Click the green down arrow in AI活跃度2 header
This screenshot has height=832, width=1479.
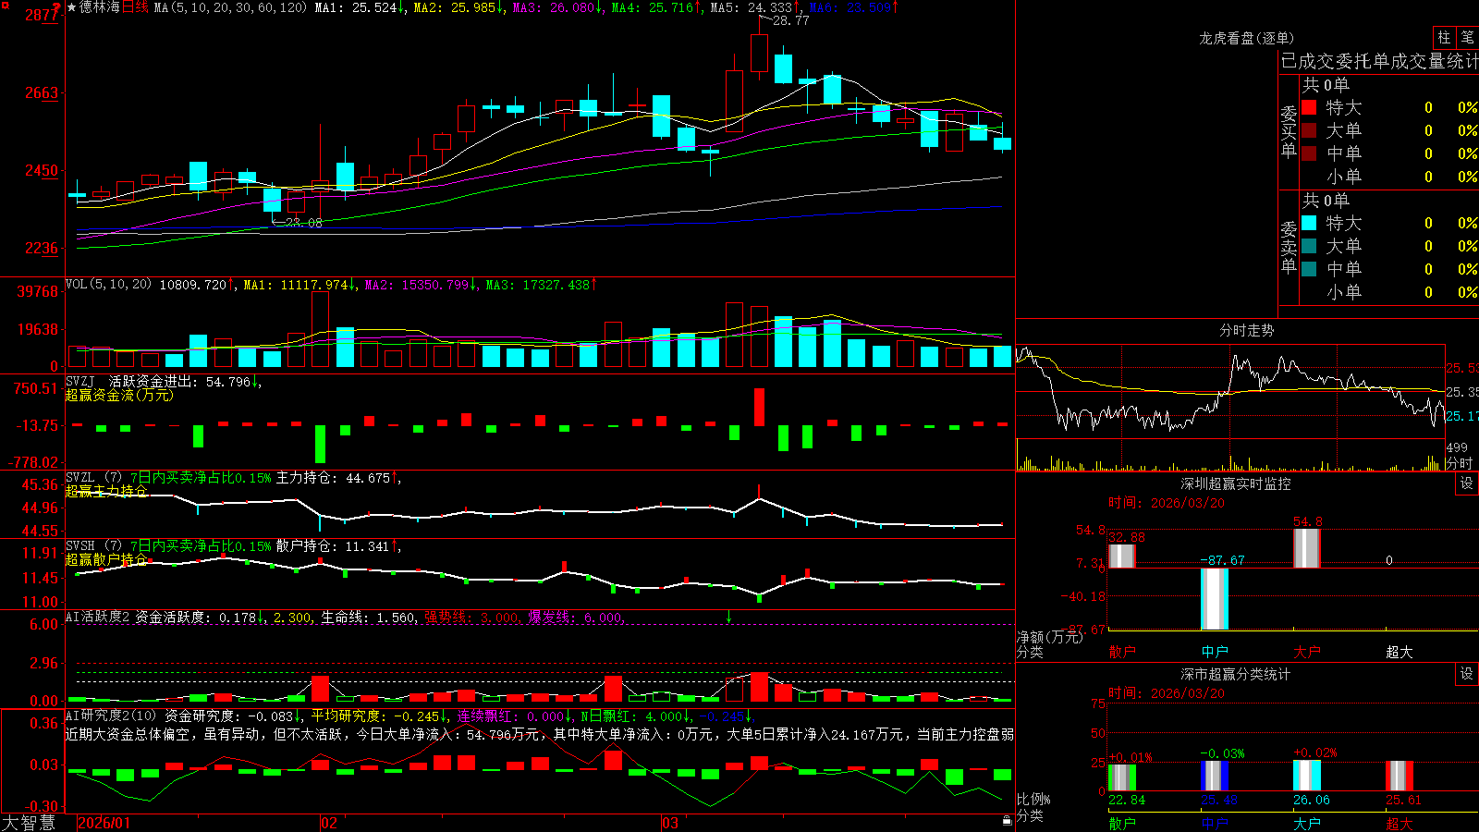pos(728,617)
